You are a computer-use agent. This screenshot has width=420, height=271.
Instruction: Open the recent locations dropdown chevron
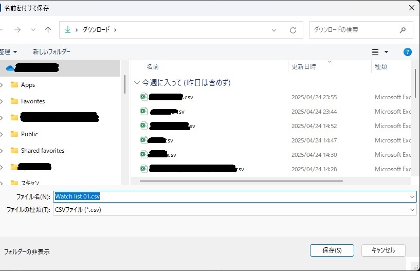(x=33, y=30)
